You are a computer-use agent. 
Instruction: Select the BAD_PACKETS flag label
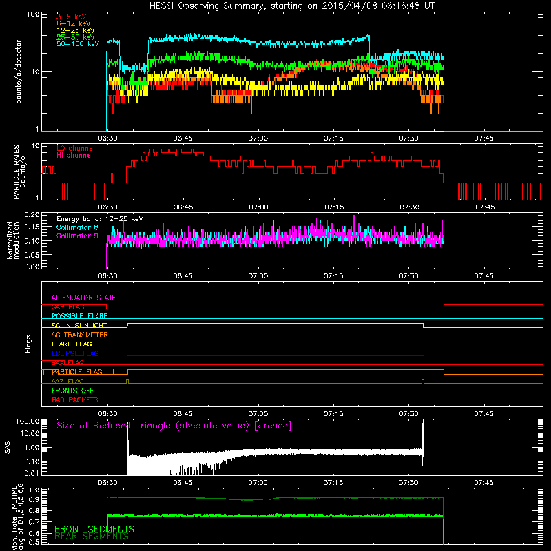[x=75, y=400]
